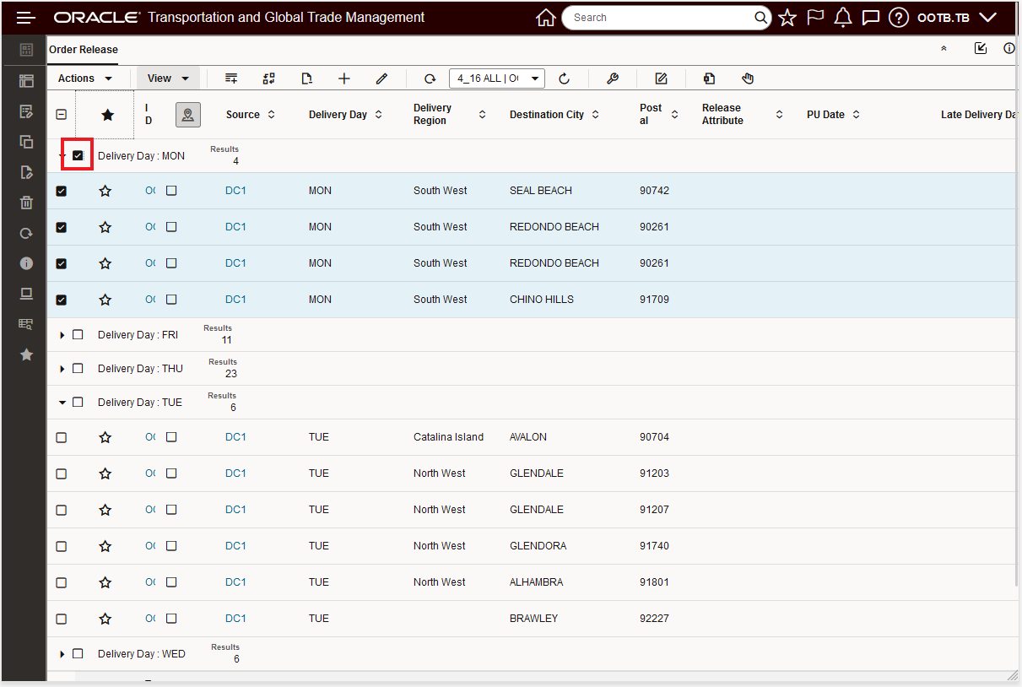Click the mass update edit-square icon
This screenshot has width=1022, height=687.
(662, 78)
